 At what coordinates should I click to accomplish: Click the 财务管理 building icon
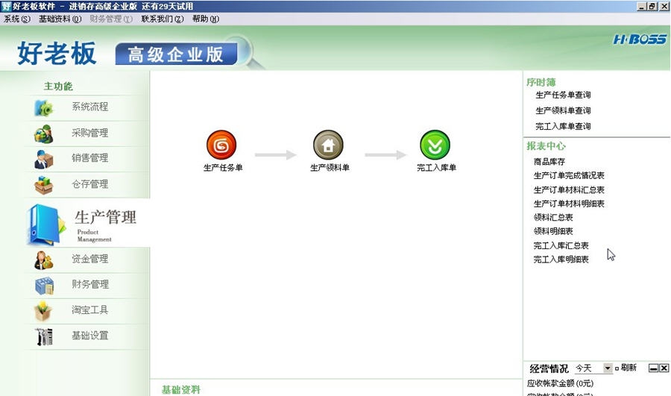pyautogui.click(x=44, y=286)
